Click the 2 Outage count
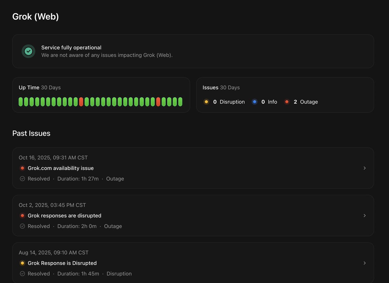Viewport: 389px width, 283px height. pos(306,102)
